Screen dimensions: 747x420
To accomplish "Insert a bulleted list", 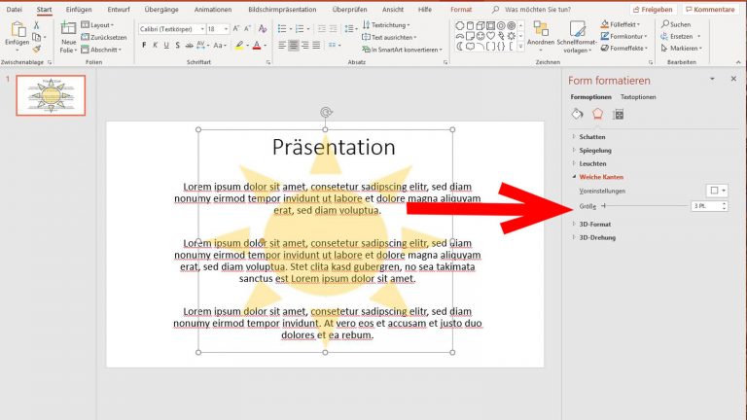I will tap(282, 29).
